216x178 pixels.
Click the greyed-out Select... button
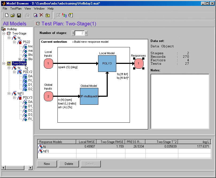[91, 164]
